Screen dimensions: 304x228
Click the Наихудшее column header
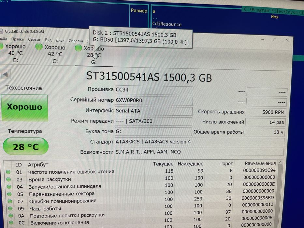click(x=190, y=164)
